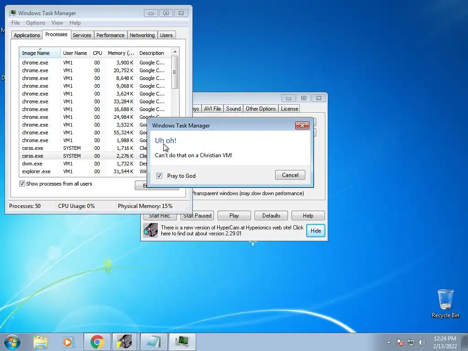The image size is (468, 351).
Task: Close the Uh oh dialog
Action: tap(302, 125)
